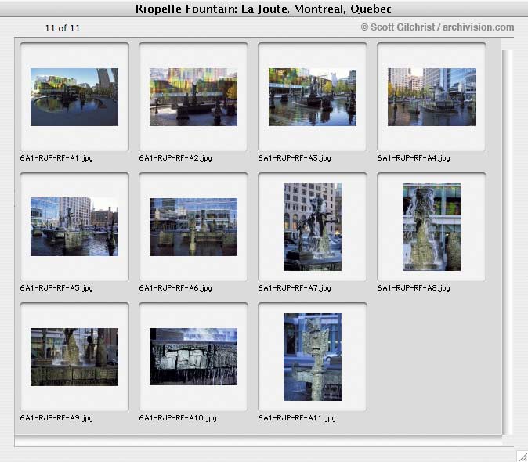Select the 6A1-RJP-RF-A3.jpg slide thumbnail

tap(312, 97)
